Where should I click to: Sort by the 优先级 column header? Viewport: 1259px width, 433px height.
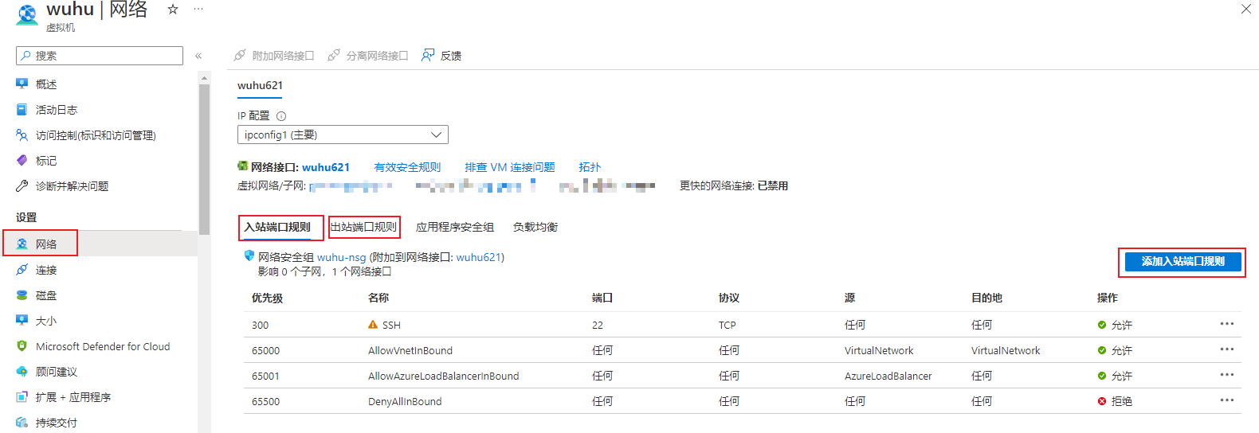point(267,298)
